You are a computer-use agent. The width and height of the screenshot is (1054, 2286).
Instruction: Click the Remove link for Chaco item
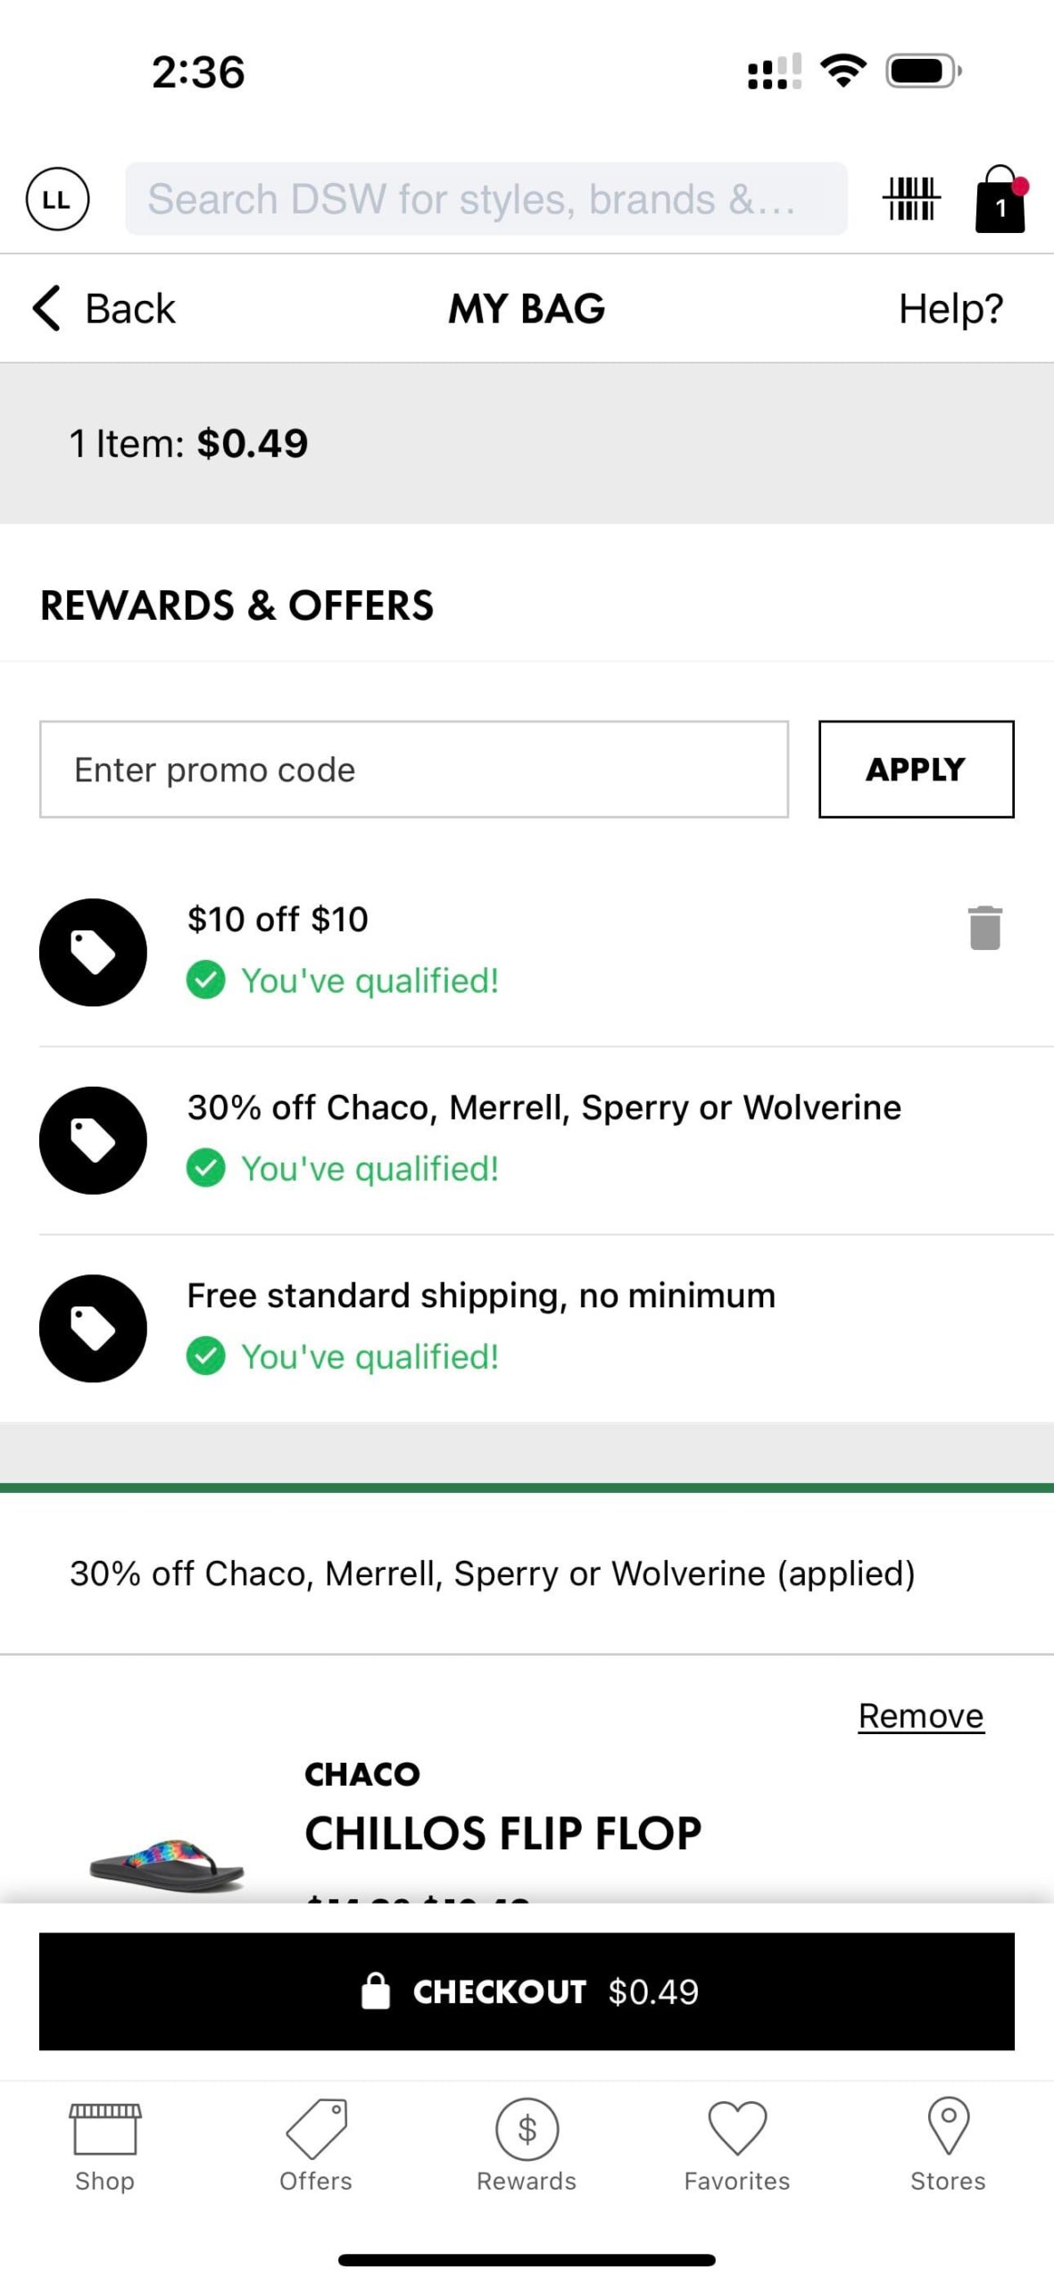[x=921, y=1716]
